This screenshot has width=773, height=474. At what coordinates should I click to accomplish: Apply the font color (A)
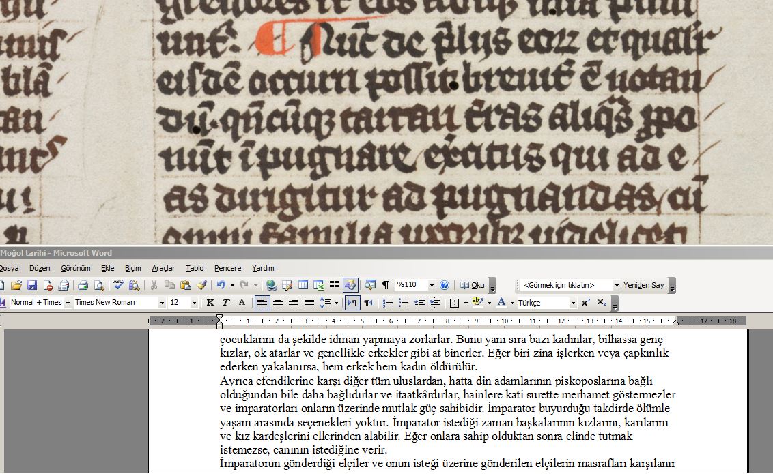coord(501,302)
